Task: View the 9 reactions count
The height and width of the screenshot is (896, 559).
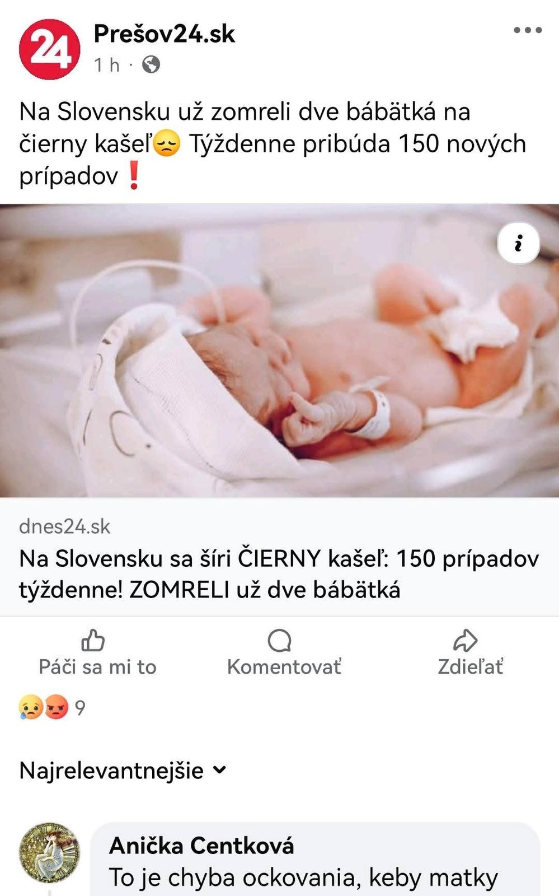Action: pyautogui.click(x=80, y=708)
